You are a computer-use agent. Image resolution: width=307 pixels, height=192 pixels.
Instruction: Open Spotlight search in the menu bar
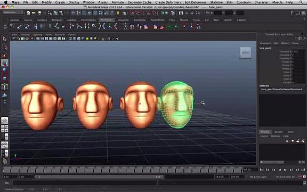click(301, 2)
